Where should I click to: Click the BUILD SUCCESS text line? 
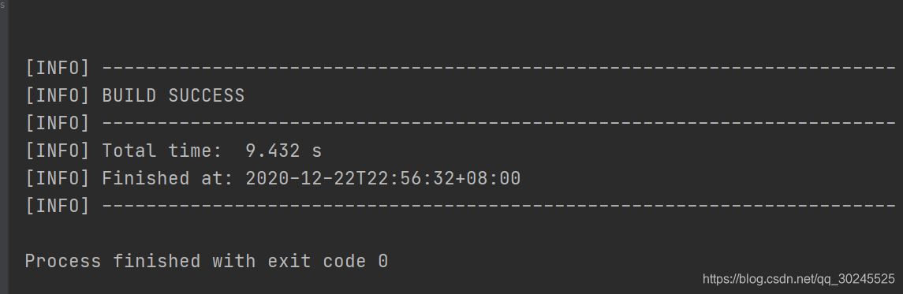135,95
